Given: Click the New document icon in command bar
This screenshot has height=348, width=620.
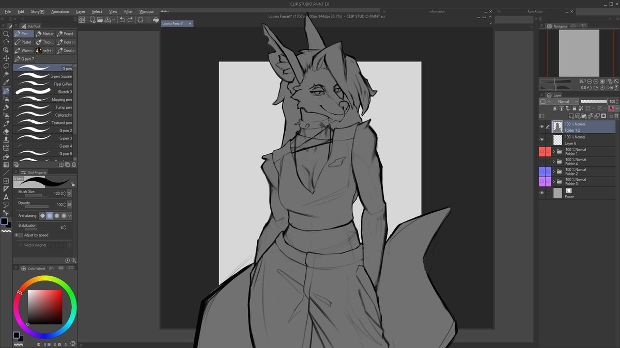Looking at the screenshot, I should [x=92, y=20].
